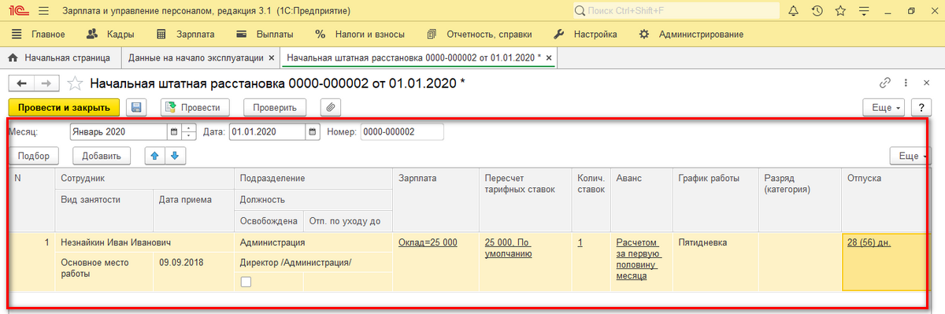Screen dimensions: 945x314
Task: Open the 28 (56) дн. vacation link
Action: [x=869, y=242]
